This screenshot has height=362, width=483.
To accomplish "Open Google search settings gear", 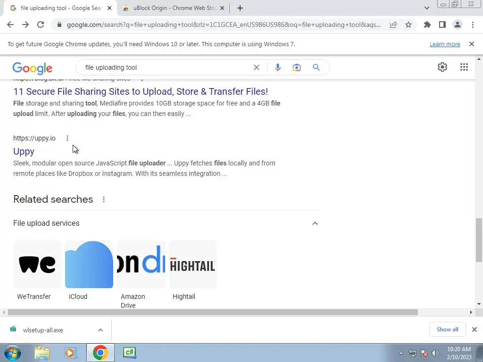I will click(x=442, y=67).
